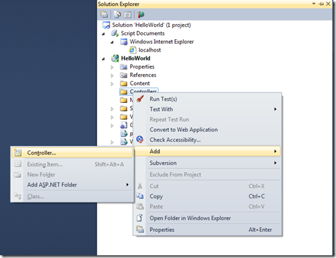The height and width of the screenshot is (258, 336).
Task: Choose Controller... in the Add submenu
Action: tap(72, 152)
